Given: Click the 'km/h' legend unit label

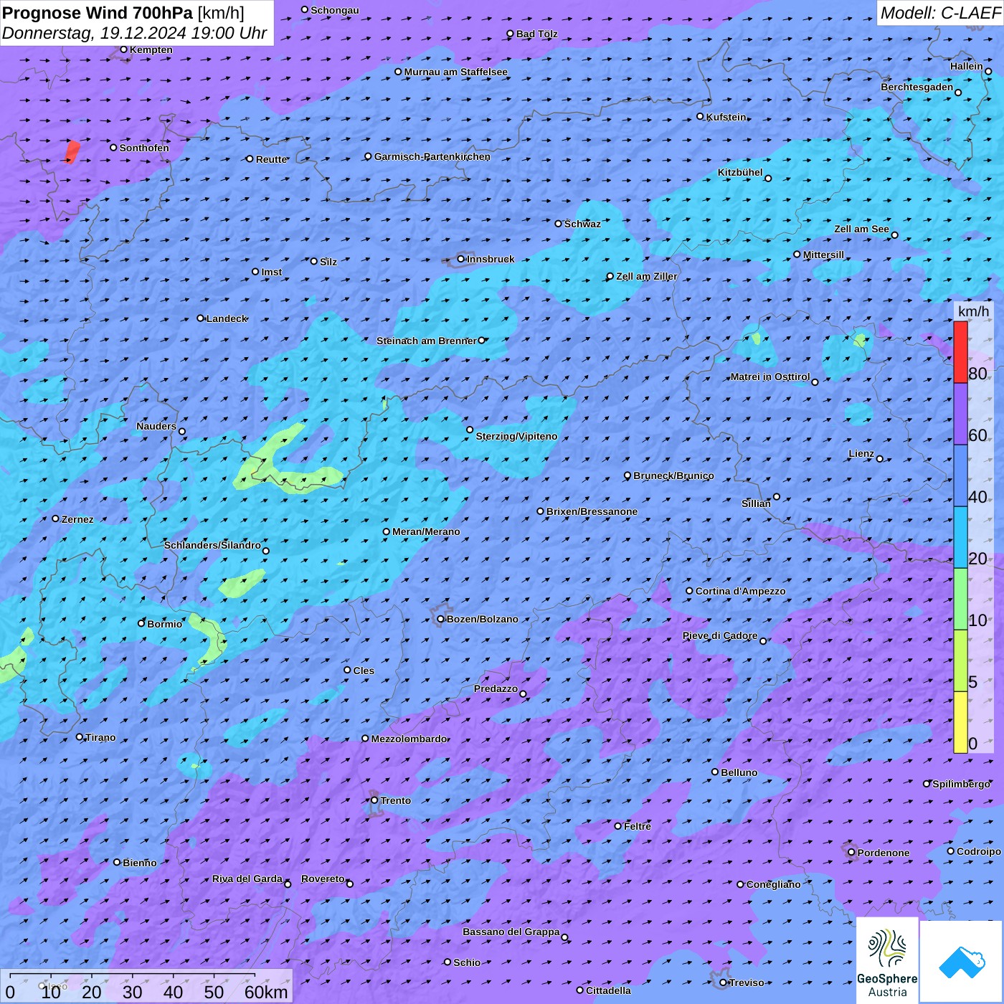Looking at the screenshot, I should (x=973, y=311).
